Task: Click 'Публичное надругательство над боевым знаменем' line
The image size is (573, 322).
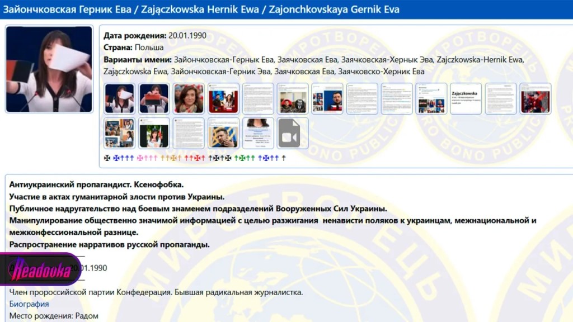Action: (x=198, y=209)
